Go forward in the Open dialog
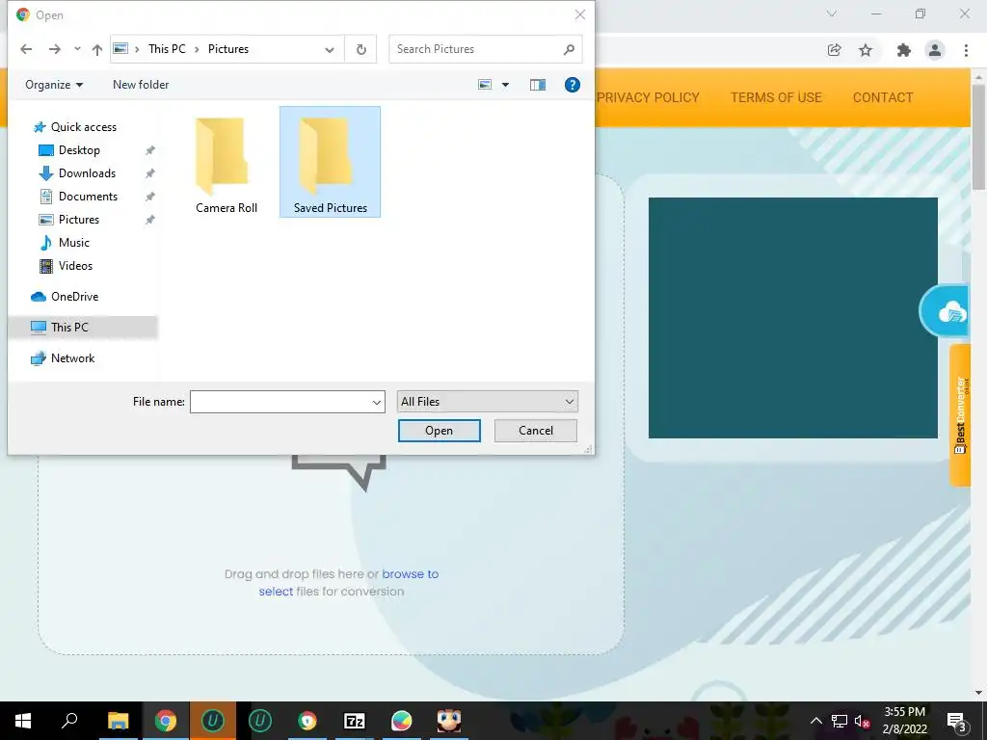The image size is (987, 740). pyautogui.click(x=55, y=49)
